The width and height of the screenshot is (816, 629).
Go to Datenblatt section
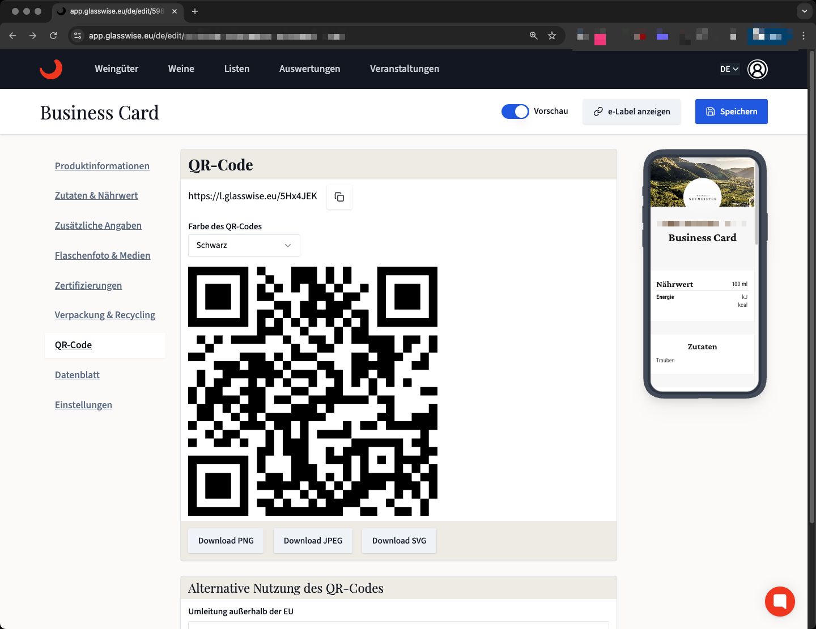(77, 375)
